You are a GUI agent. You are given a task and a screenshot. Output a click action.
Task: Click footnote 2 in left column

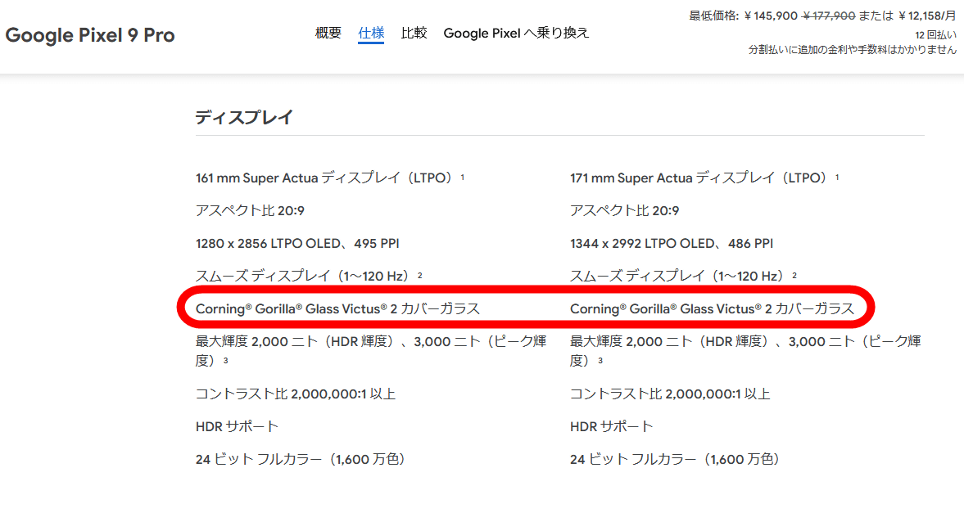click(x=420, y=275)
